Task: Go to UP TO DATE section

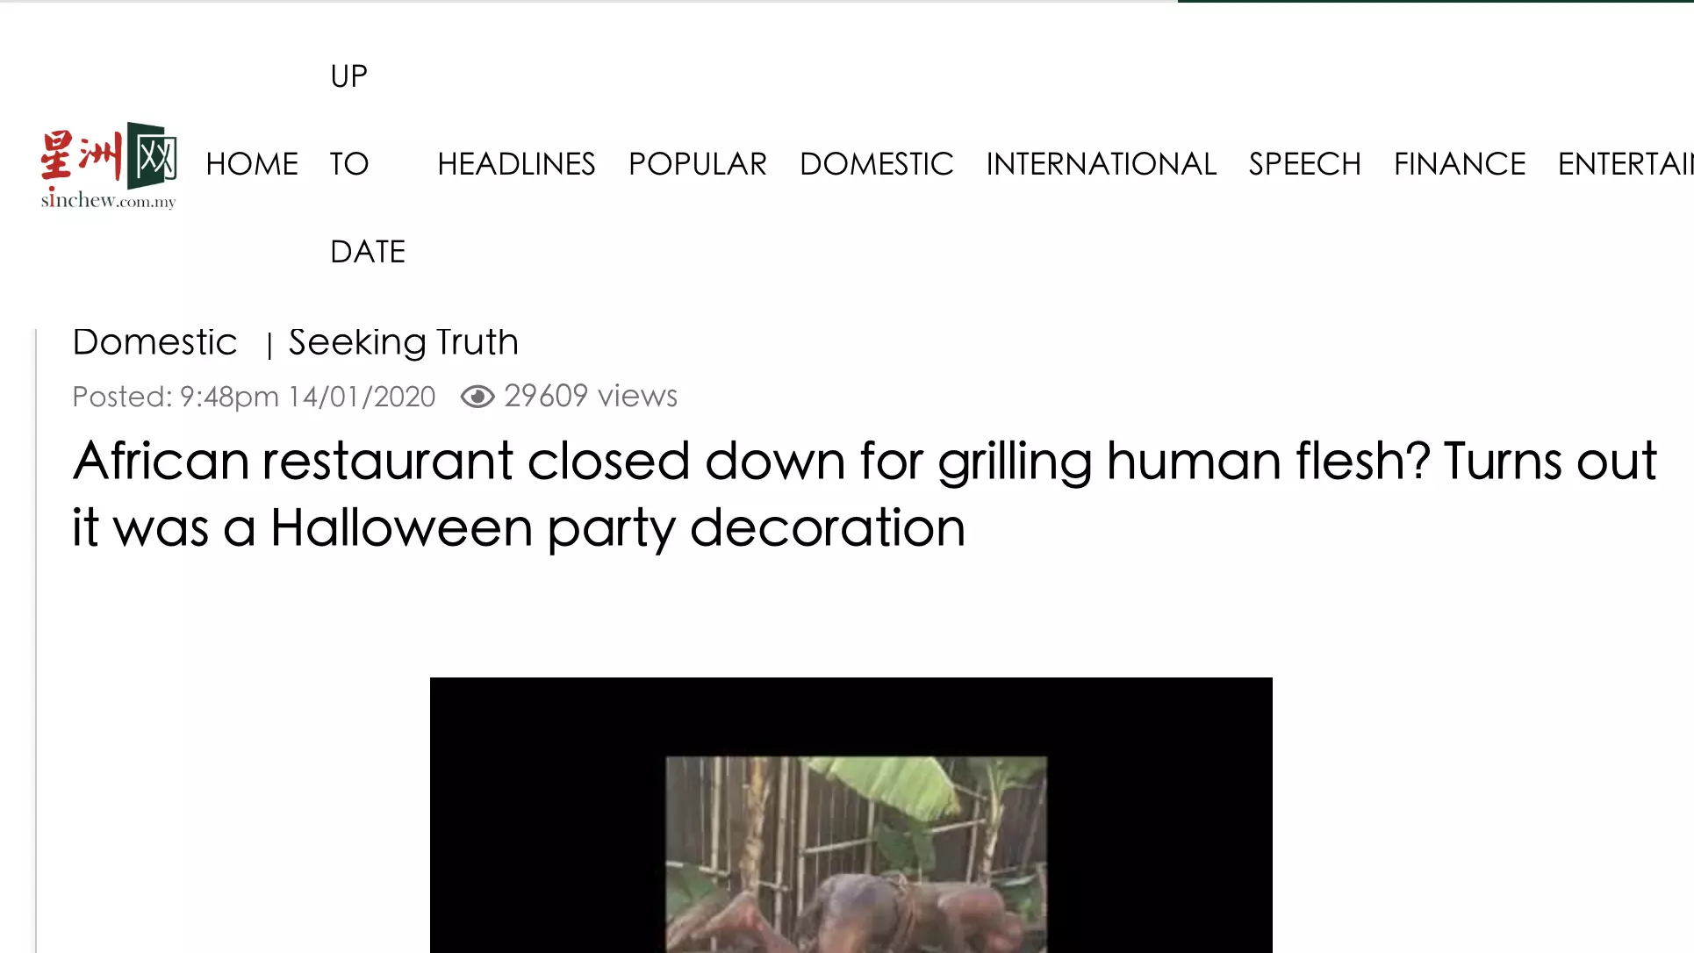Action: 368,164
